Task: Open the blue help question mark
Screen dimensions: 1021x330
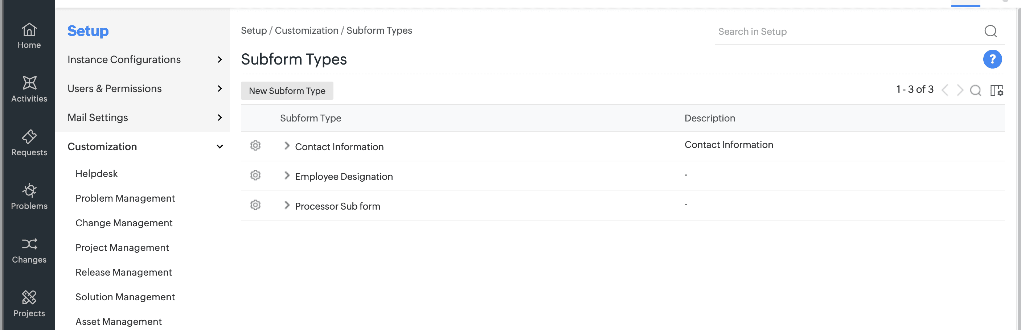Action: coord(992,59)
